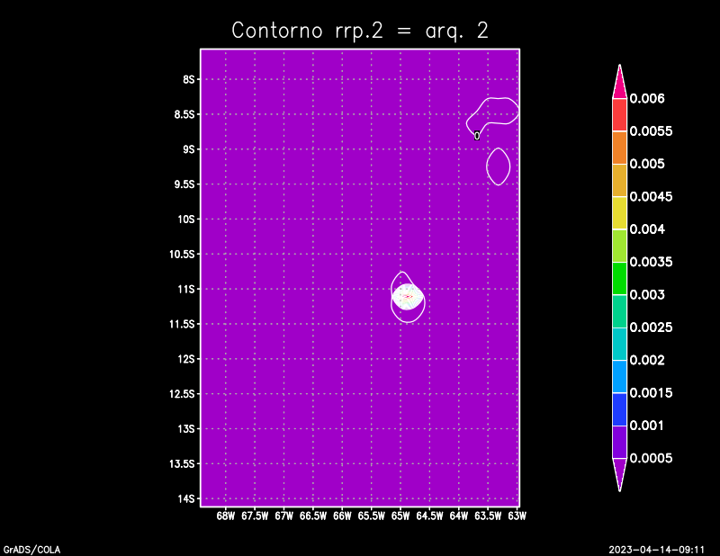
Task: Select the cyan band below 0.0025
Action: pos(619,344)
